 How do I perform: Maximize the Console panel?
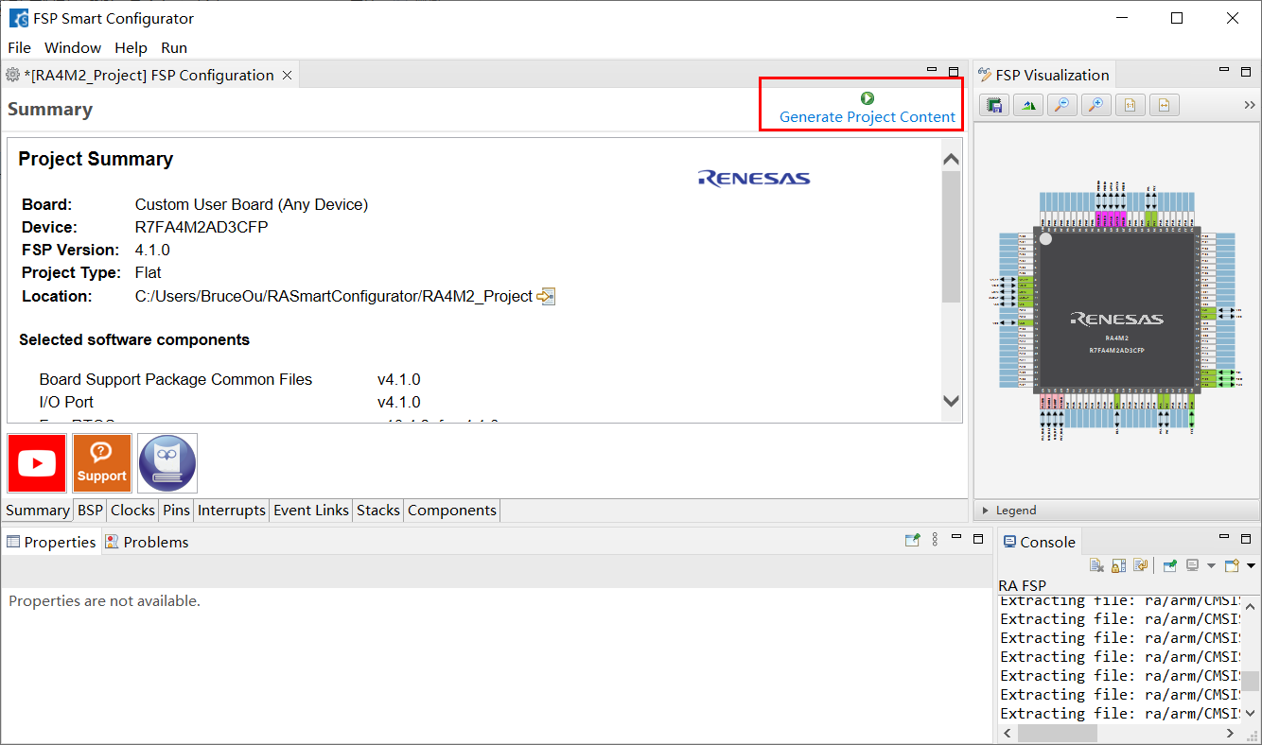coord(1246,539)
